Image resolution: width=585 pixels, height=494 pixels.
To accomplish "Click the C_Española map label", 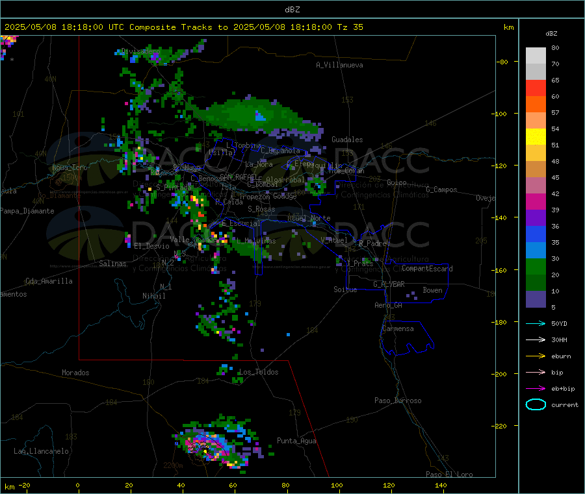I will (281, 151).
